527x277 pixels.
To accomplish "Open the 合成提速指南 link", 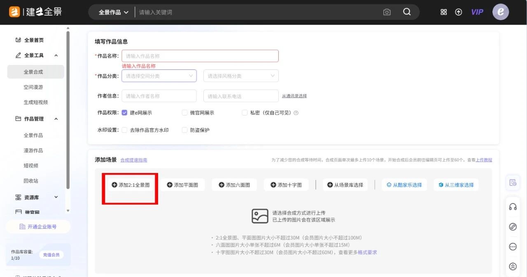I will (133, 160).
